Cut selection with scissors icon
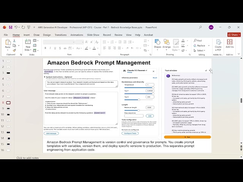 point(14,41)
